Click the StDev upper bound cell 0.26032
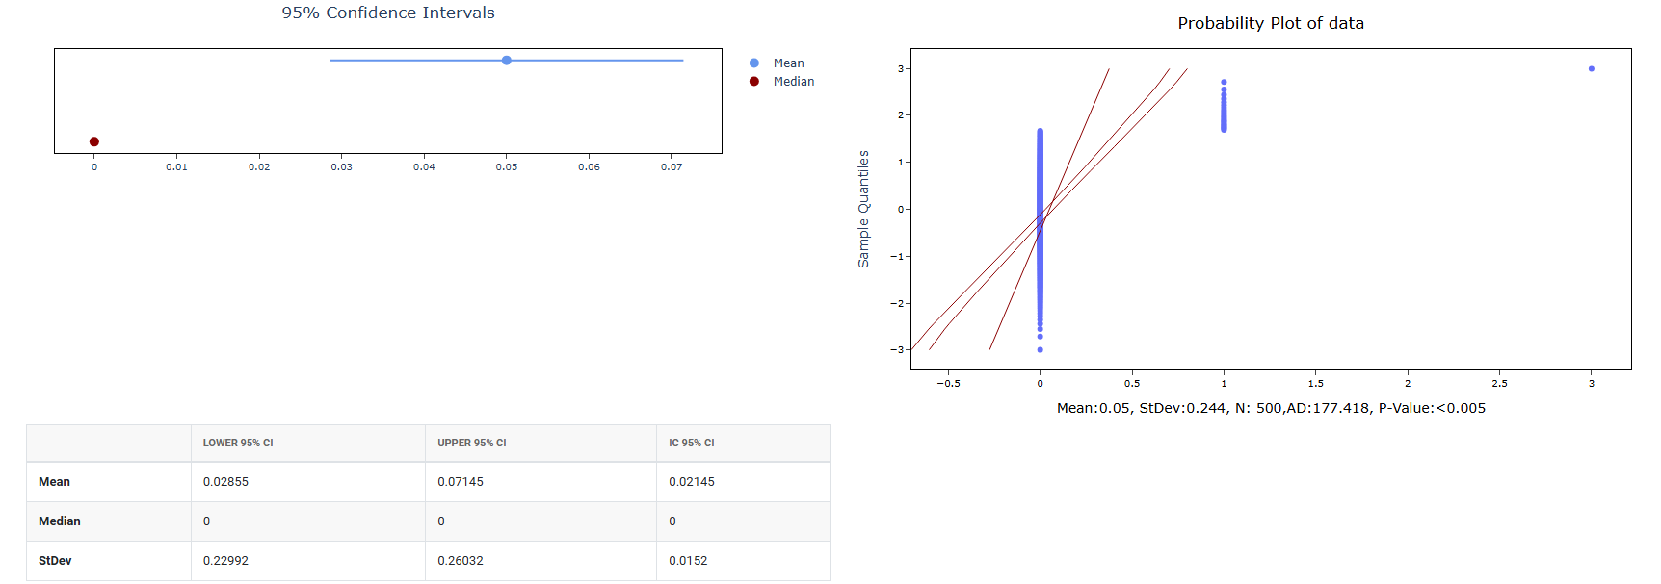The image size is (1661, 584). [x=461, y=561]
